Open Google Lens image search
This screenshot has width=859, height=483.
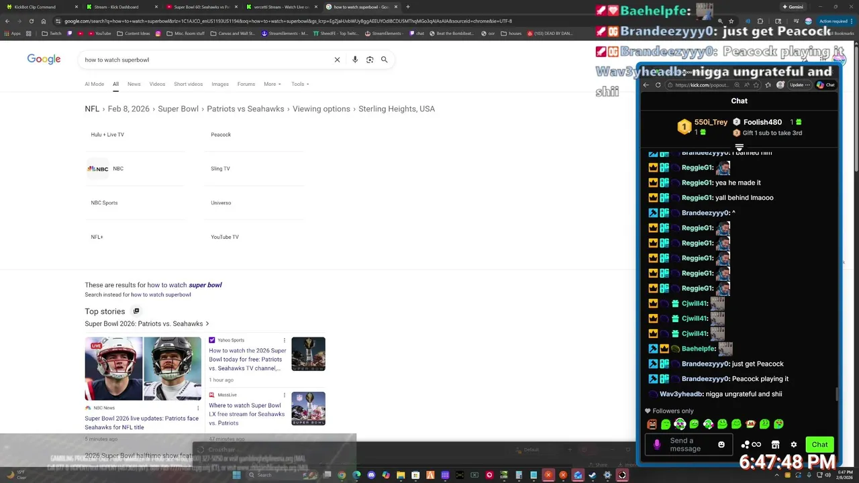370,60
